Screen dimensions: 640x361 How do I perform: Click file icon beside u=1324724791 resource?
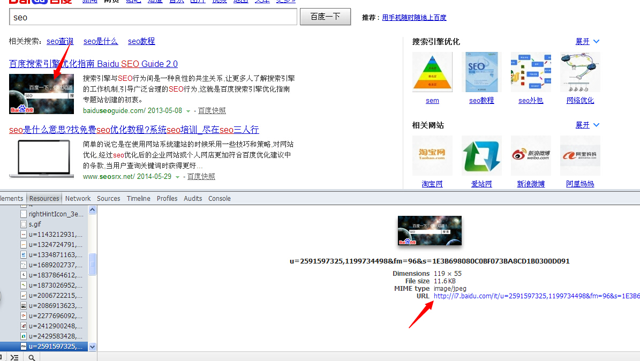click(x=23, y=245)
